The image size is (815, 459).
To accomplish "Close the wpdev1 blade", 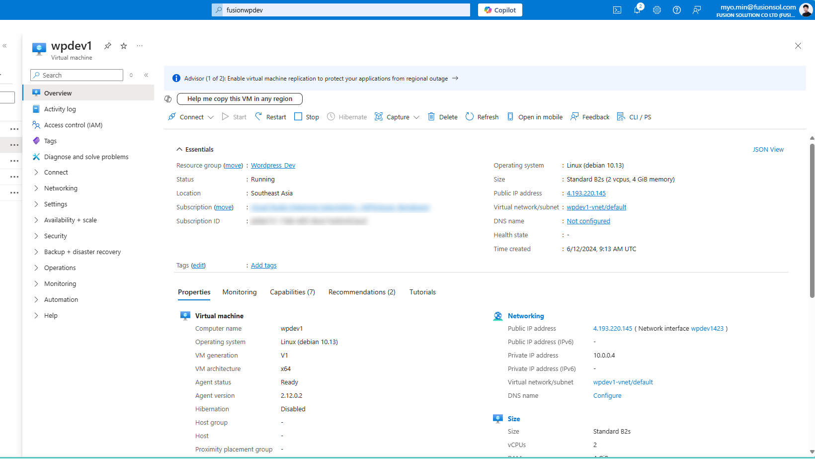I will 798,46.
